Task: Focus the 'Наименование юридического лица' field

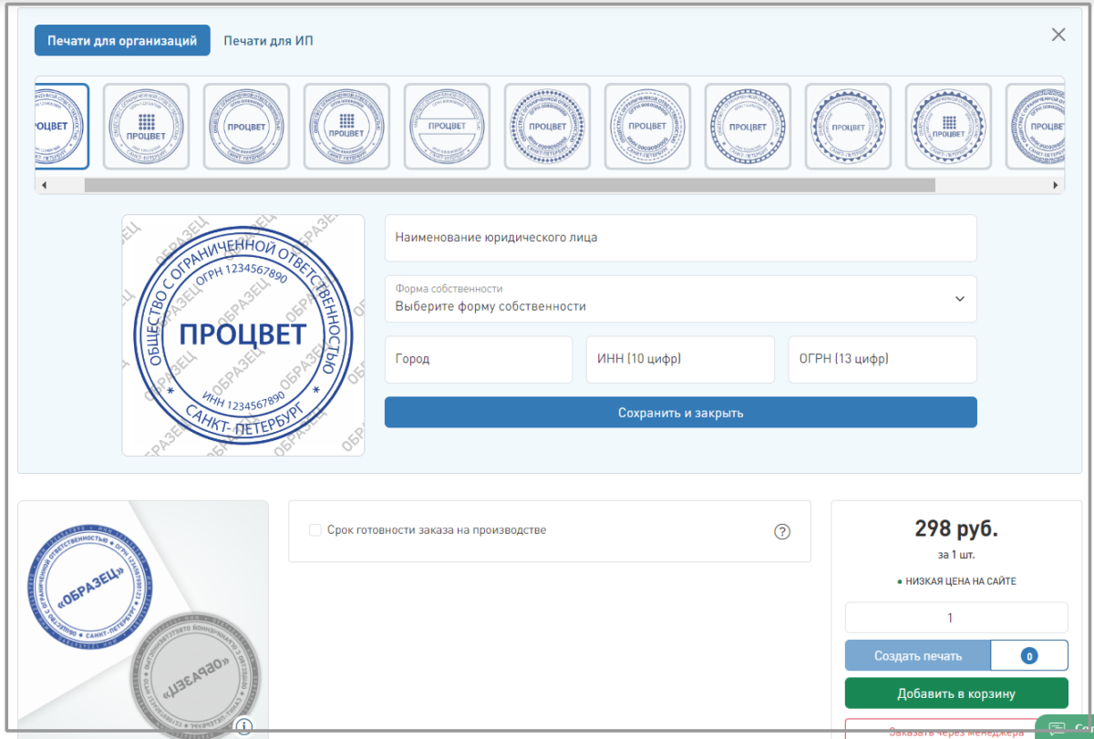Action: 680,238
